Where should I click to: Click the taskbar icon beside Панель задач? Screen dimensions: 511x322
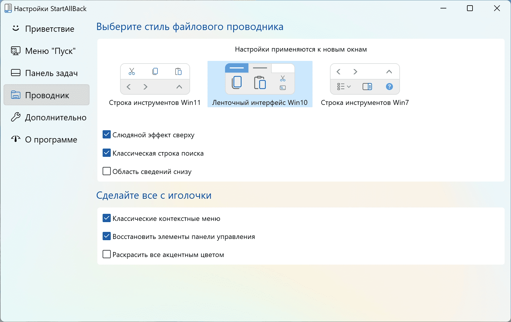click(16, 73)
